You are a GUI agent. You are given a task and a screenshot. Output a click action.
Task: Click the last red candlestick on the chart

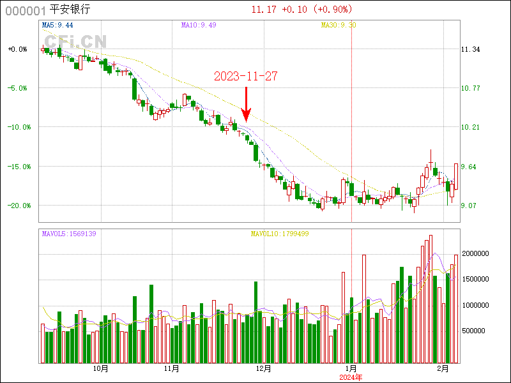tap(456, 176)
